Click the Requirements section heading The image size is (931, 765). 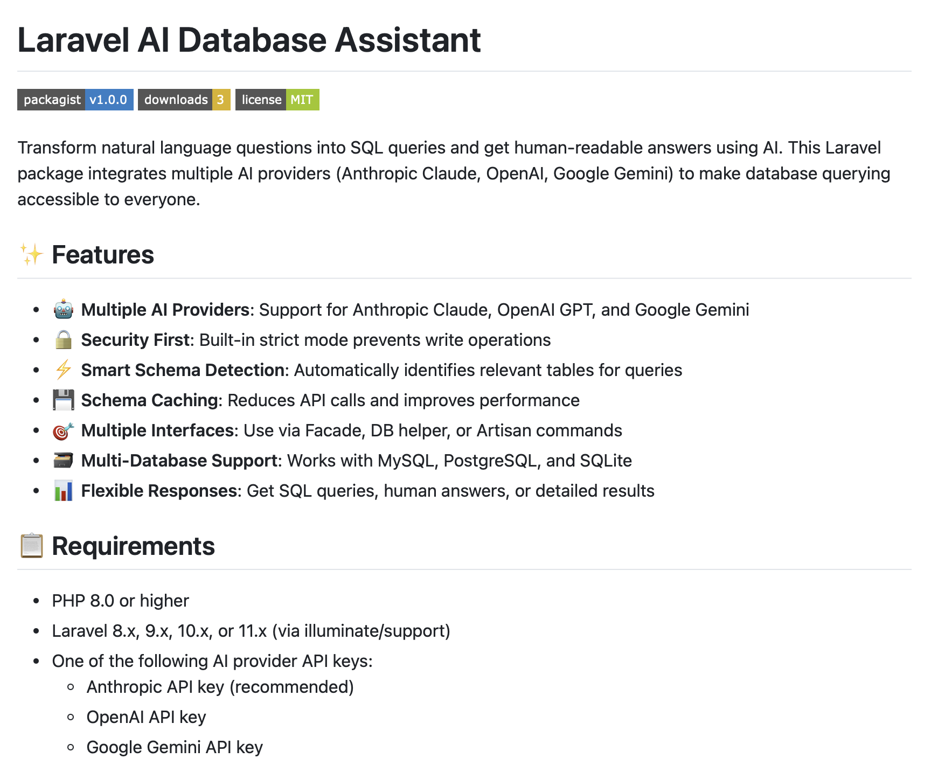tap(133, 546)
